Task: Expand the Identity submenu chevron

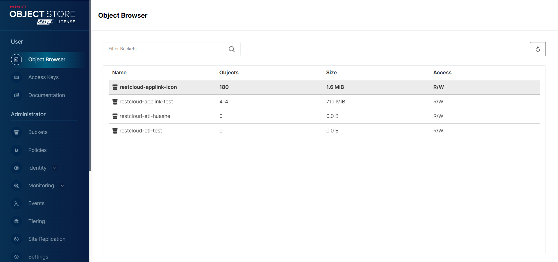Action: point(55,168)
